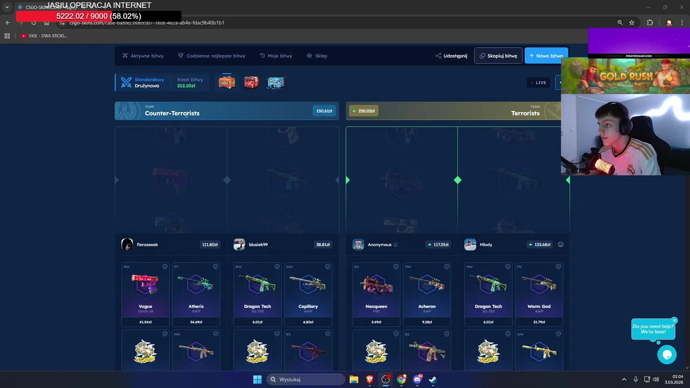Open the live chat support bubble
Screen dimensions: 690x388
tap(667, 355)
